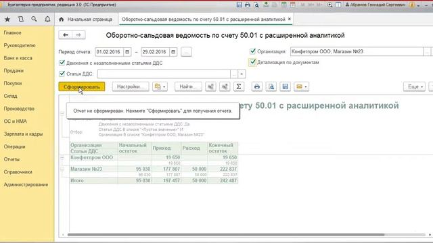Screen dimensions: 433x243
Task: Open print preview in report toolbar
Action: 271,86
